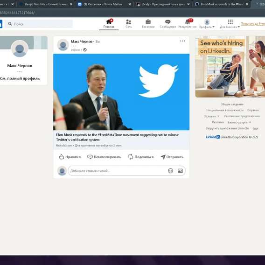
Task: Click См. полный профиль link
Action: click(20, 78)
